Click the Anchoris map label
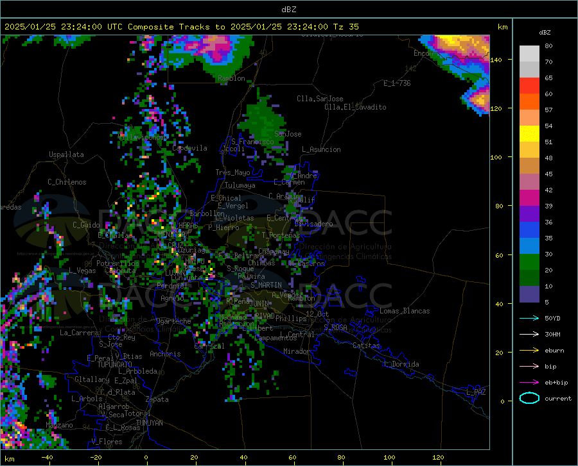The image size is (578, 466). [165, 354]
